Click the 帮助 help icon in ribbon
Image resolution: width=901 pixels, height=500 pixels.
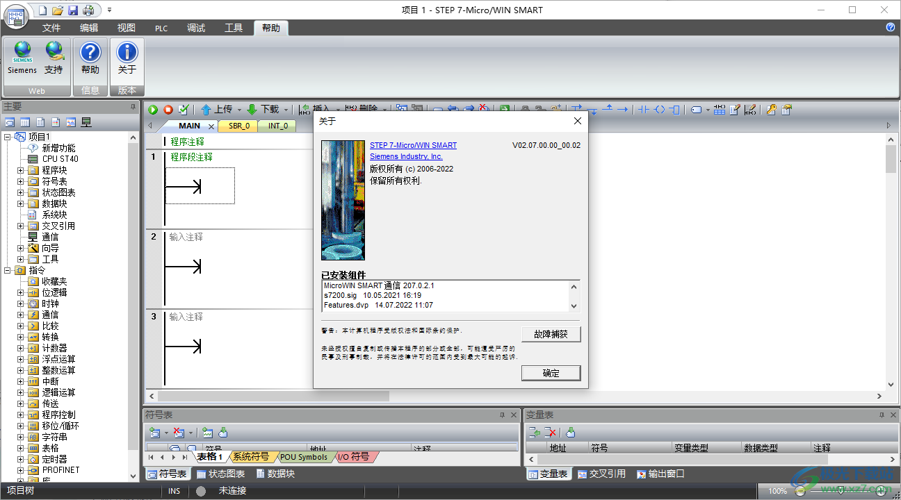point(90,58)
